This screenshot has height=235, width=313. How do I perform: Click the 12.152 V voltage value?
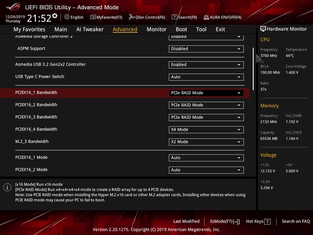point(268,171)
